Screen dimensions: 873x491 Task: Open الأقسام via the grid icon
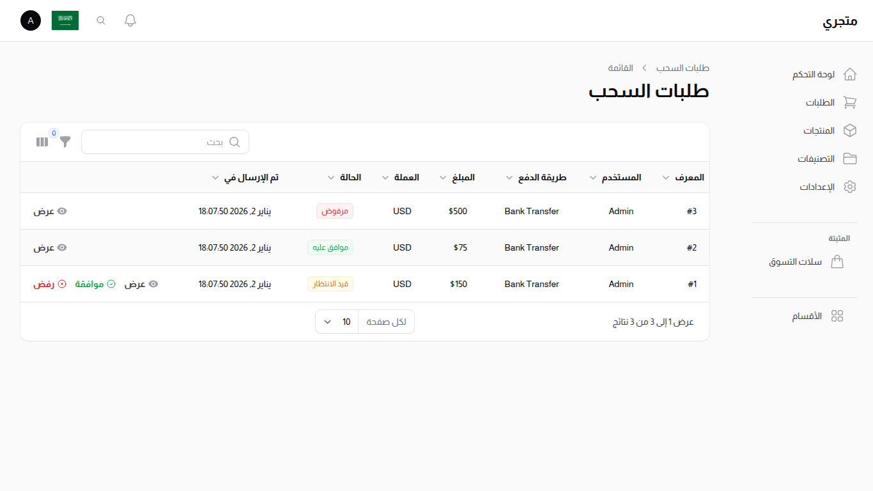[837, 316]
